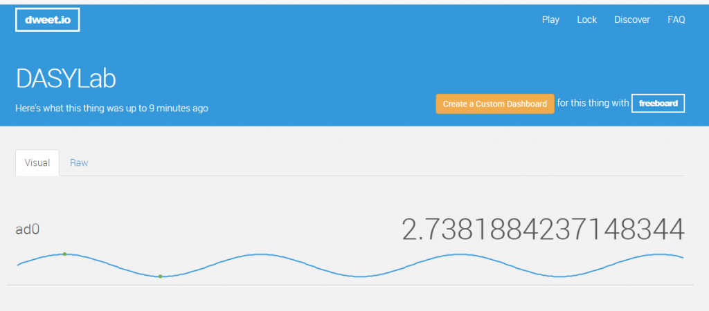Screen dimensions: 709x311
Task: Switch to the Visual tab
Action: [x=37, y=162]
